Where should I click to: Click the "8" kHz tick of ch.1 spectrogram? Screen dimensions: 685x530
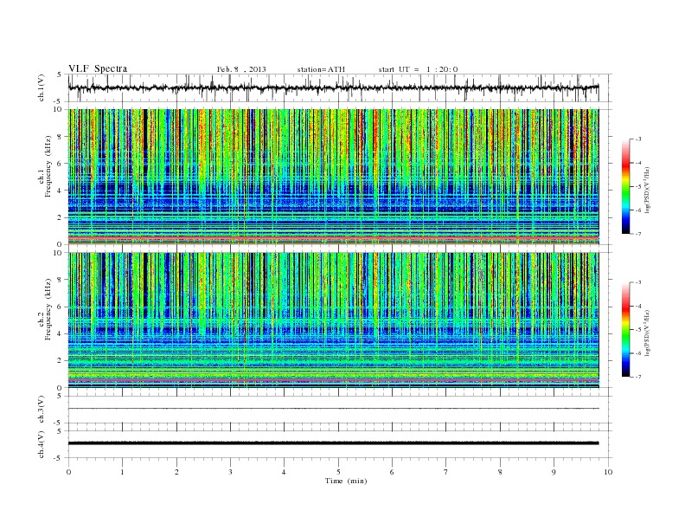coord(60,137)
